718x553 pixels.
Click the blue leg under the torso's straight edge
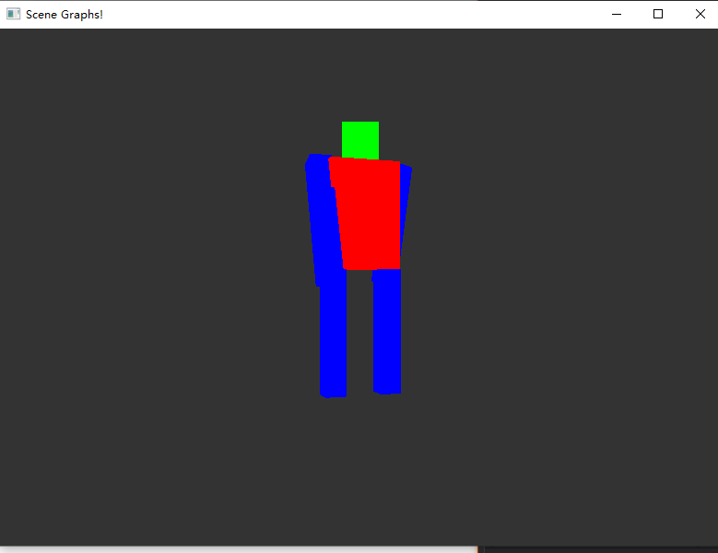point(387,332)
